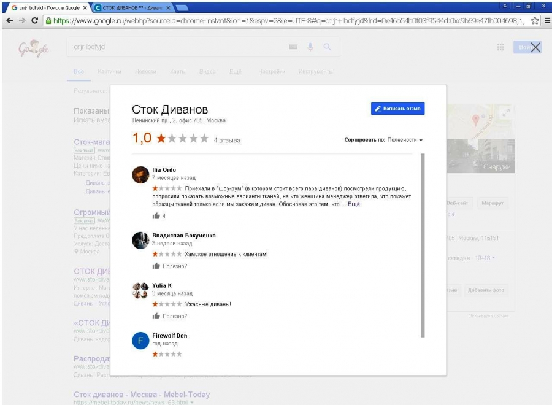Click the Написать отзыв button
Image resolution: width=552 pixels, height=405 pixels.
pos(398,109)
